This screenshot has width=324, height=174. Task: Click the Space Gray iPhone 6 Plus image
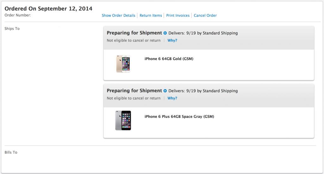123,120
